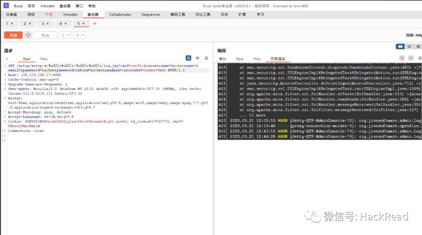Switch to Repeater tab 3
Viewport: 422px width, 235px height.
click(43, 23)
